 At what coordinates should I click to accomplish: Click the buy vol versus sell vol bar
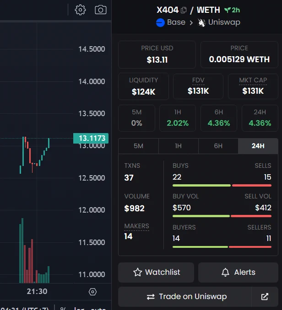tap(222, 216)
